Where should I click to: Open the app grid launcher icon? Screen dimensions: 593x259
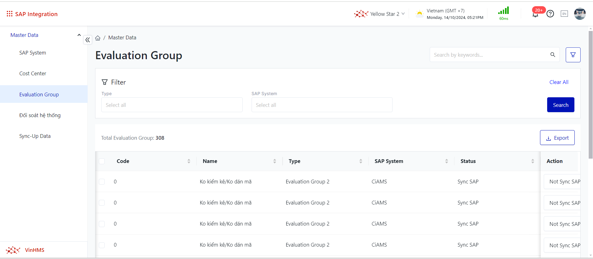(9, 14)
